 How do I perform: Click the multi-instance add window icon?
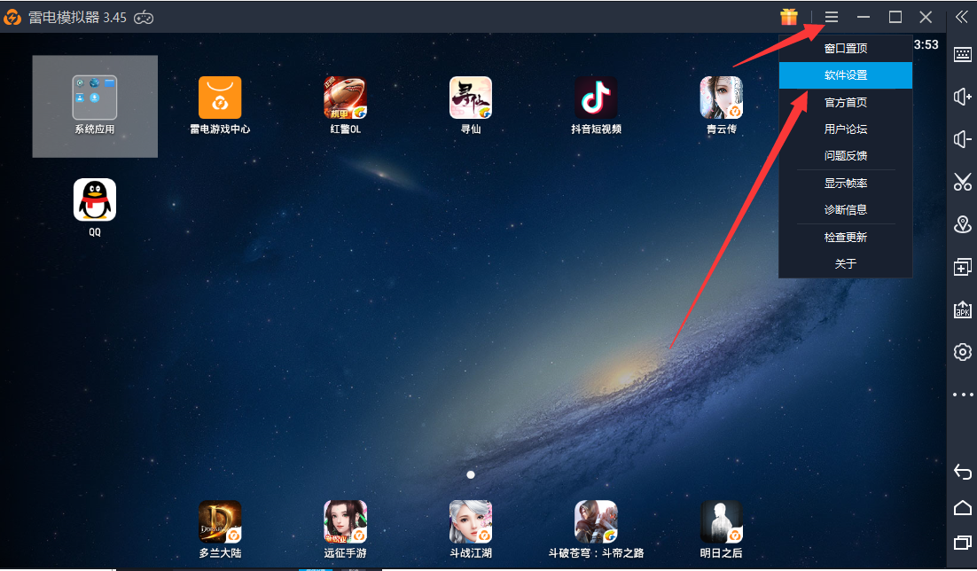[x=962, y=267]
